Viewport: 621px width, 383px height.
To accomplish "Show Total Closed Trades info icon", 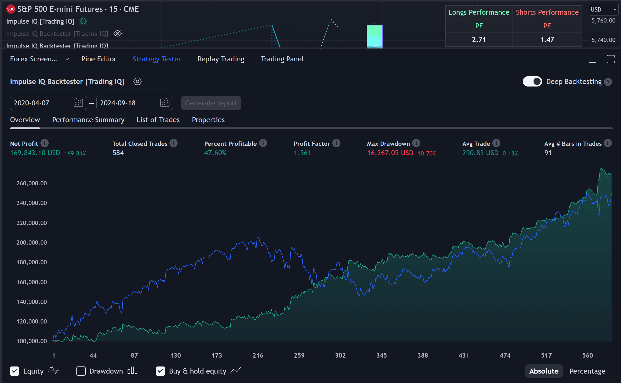I will [x=173, y=143].
